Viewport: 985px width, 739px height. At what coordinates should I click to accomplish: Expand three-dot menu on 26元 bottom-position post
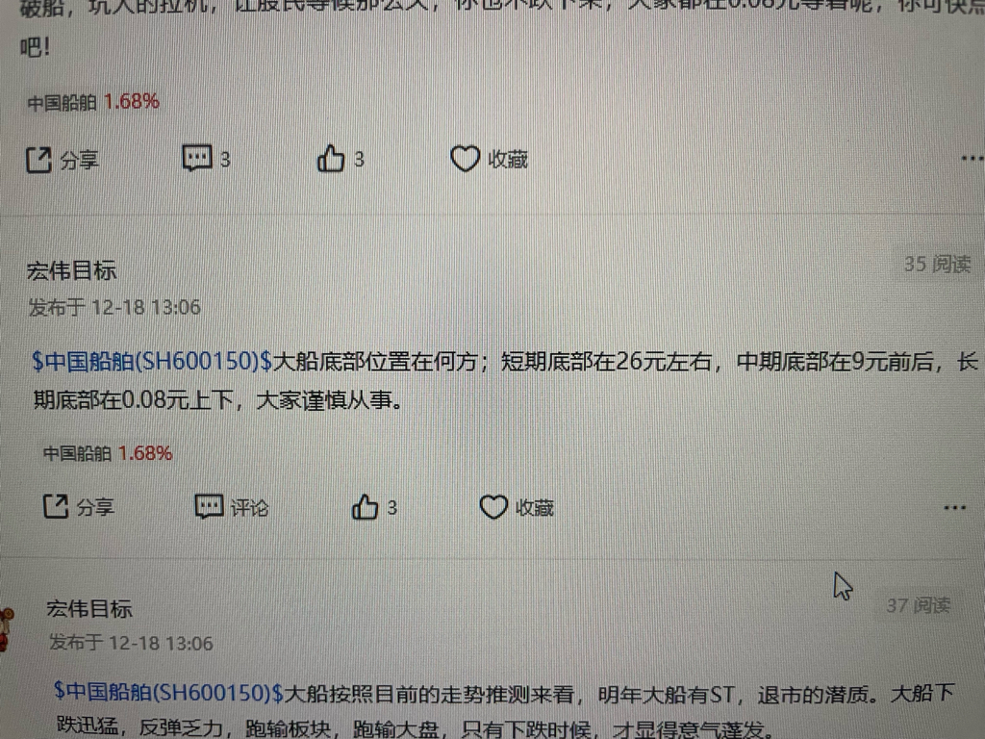pyautogui.click(x=955, y=507)
